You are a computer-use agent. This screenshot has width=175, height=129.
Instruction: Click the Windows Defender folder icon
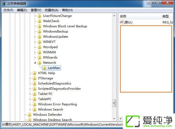click(30, 115)
